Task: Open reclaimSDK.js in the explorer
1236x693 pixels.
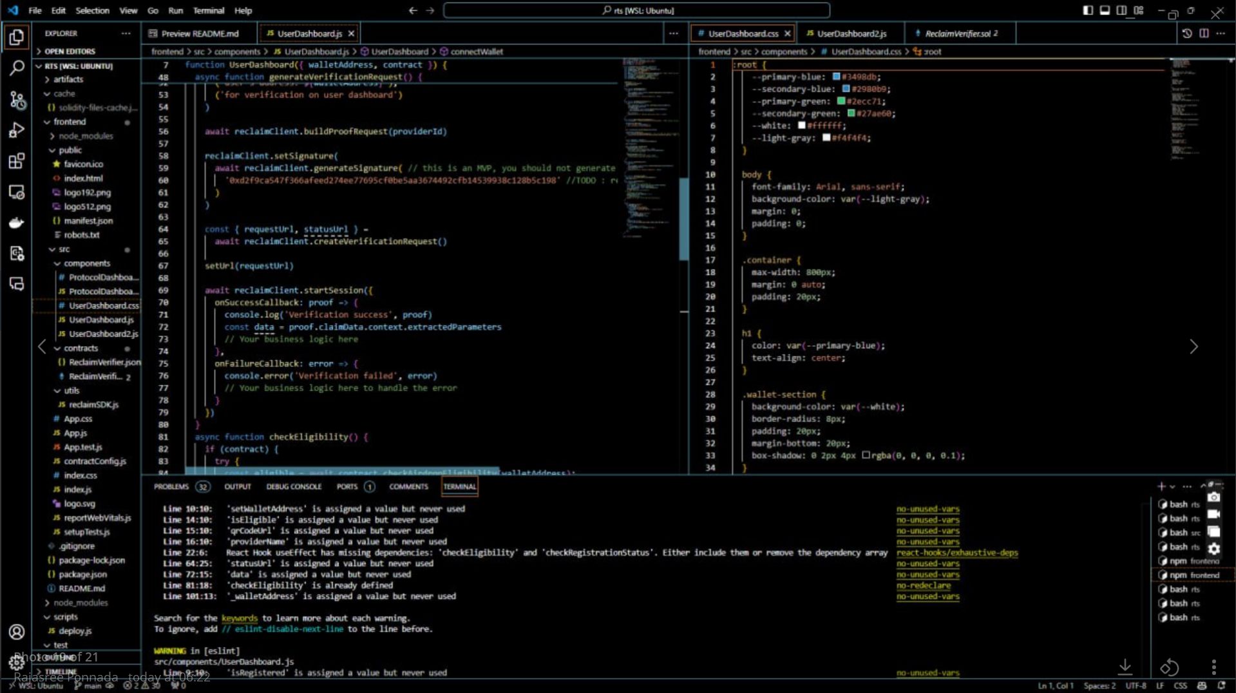Action: click(x=93, y=405)
